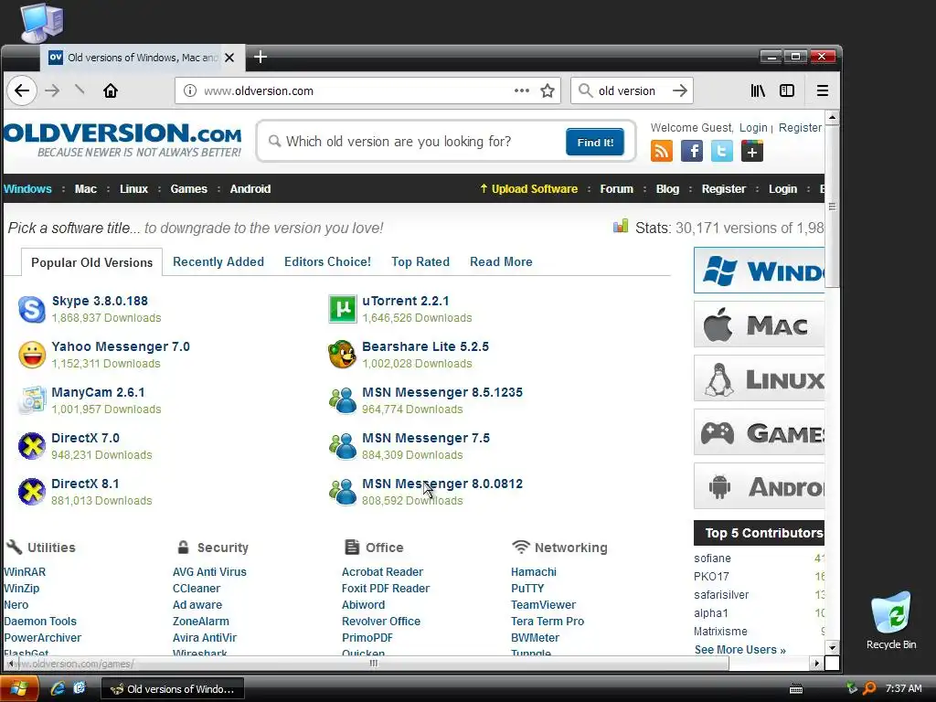
Task: Open the Twitter icon near Welcome Guest
Action: (x=722, y=151)
